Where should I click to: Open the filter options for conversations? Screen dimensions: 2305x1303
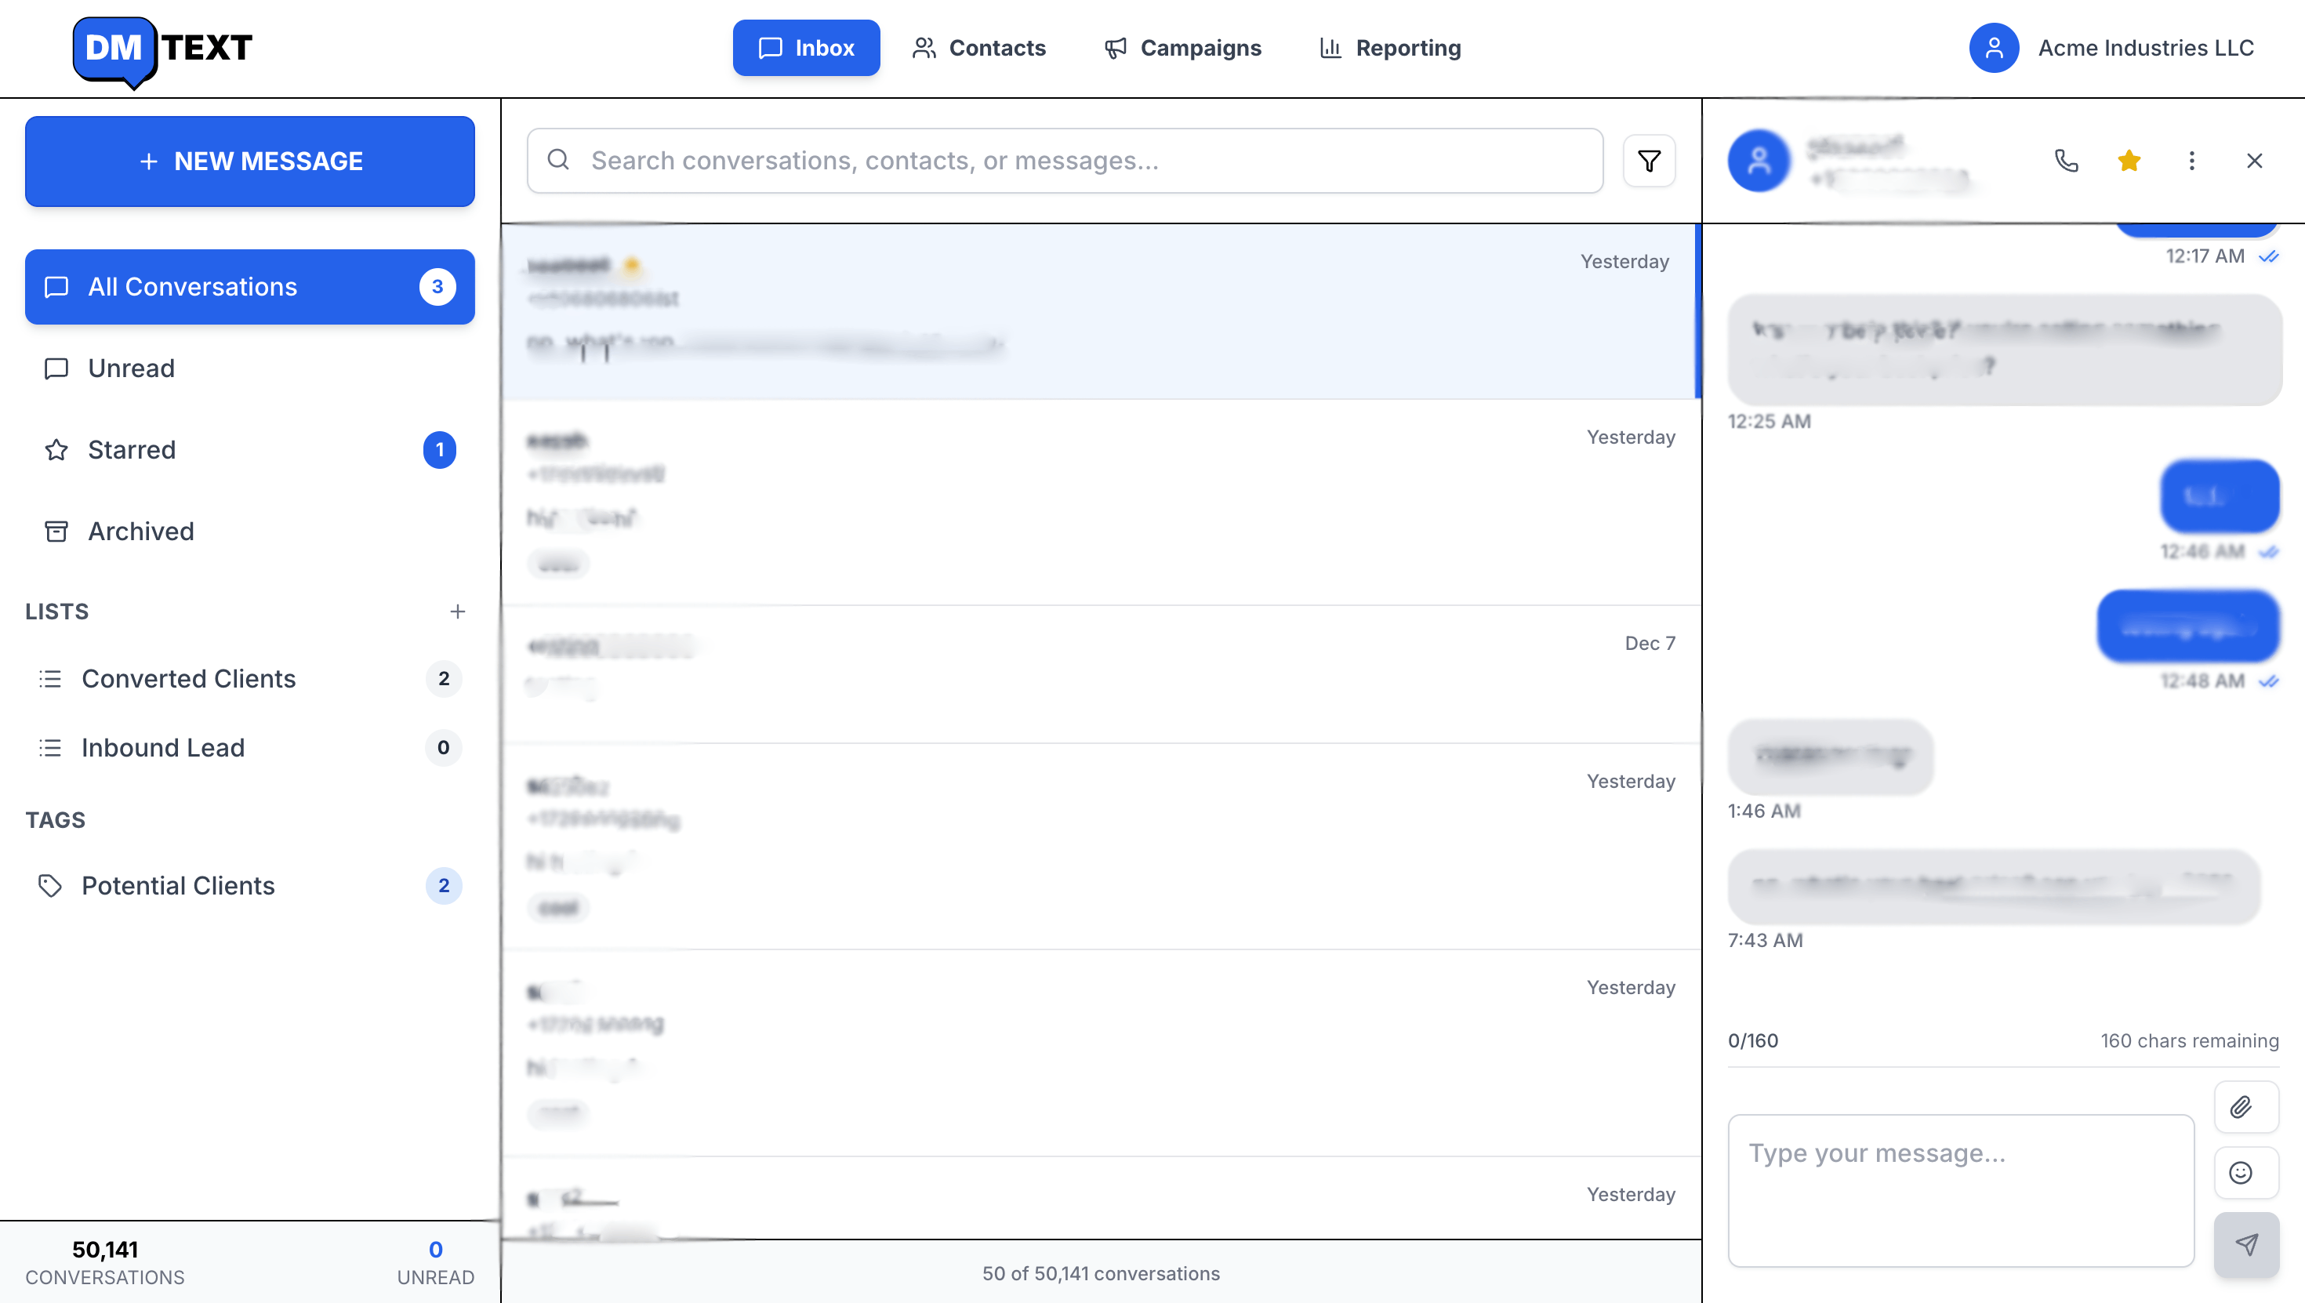point(1649,160)
